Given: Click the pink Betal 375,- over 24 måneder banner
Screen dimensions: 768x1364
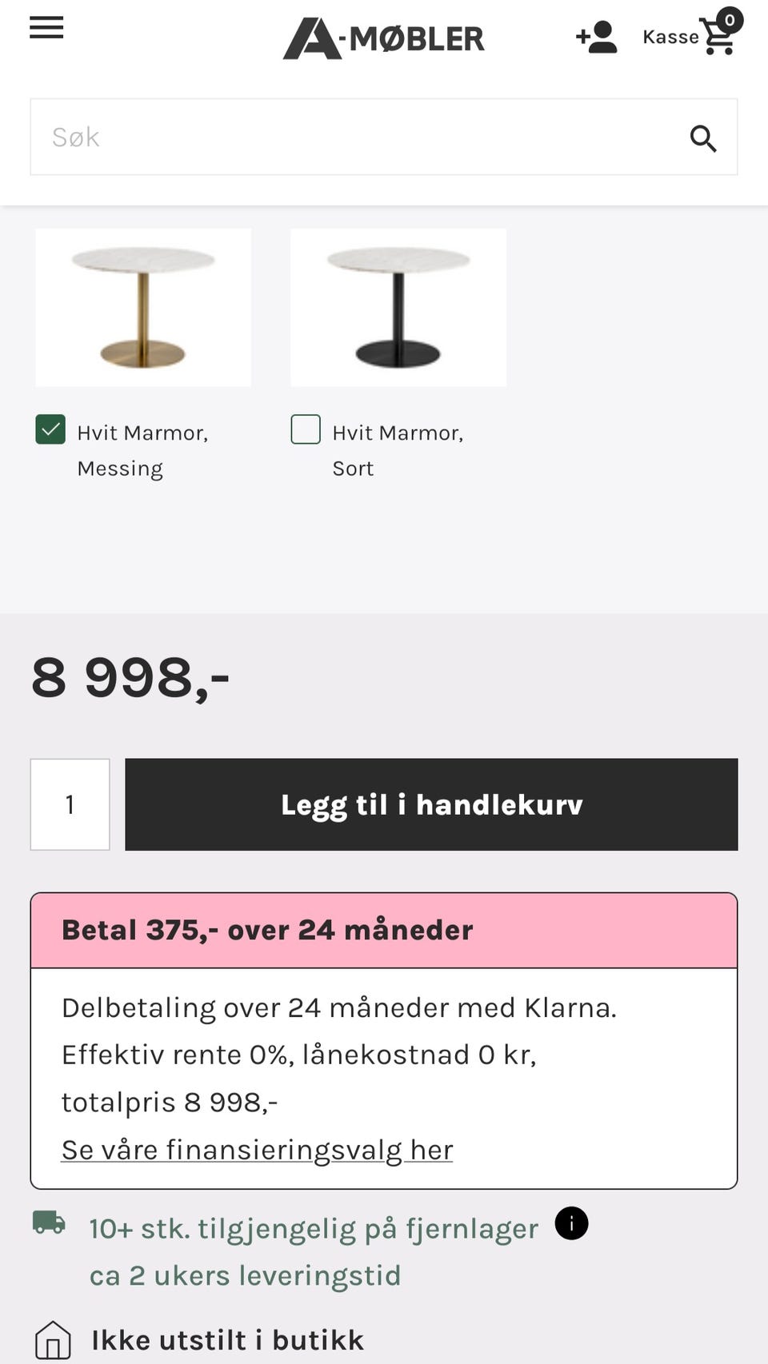Looking at the screenshot, I should coord(384,931).
